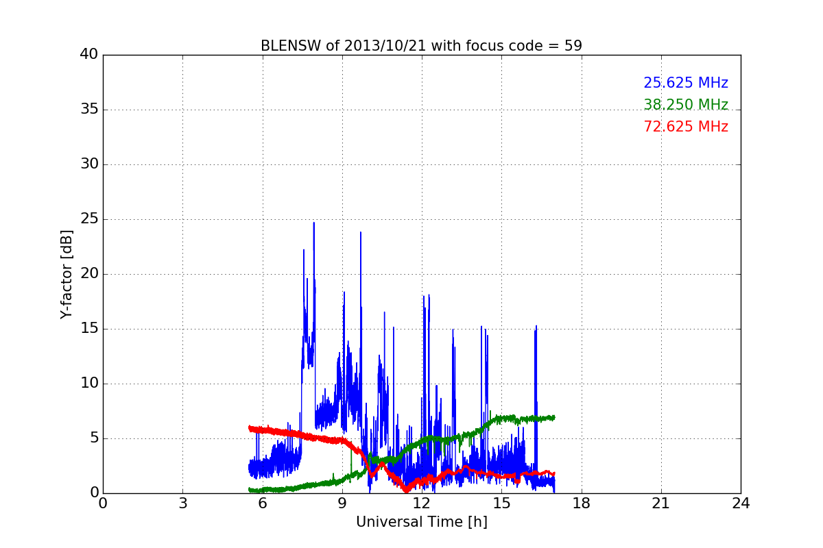Click the x-axis tick label 24

click(741, 503)
